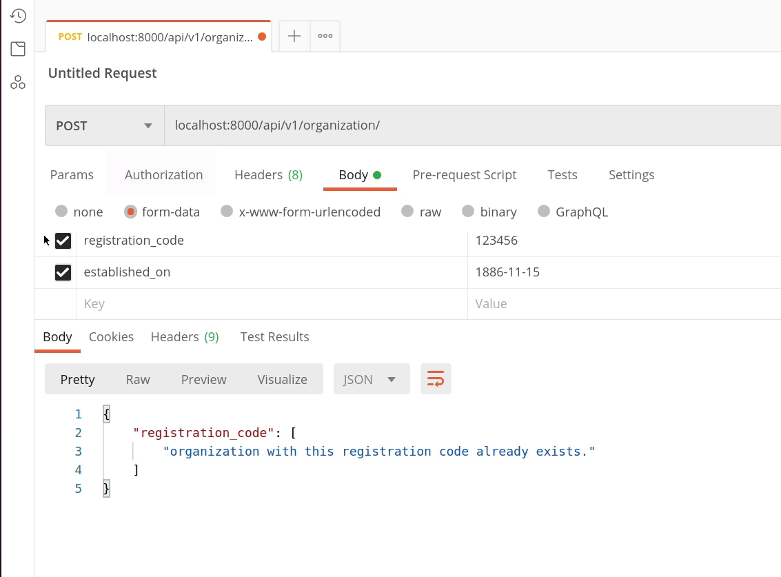Open the request Headers (8) tab
Screen dimensions: 781x577
tap(268, 175)
